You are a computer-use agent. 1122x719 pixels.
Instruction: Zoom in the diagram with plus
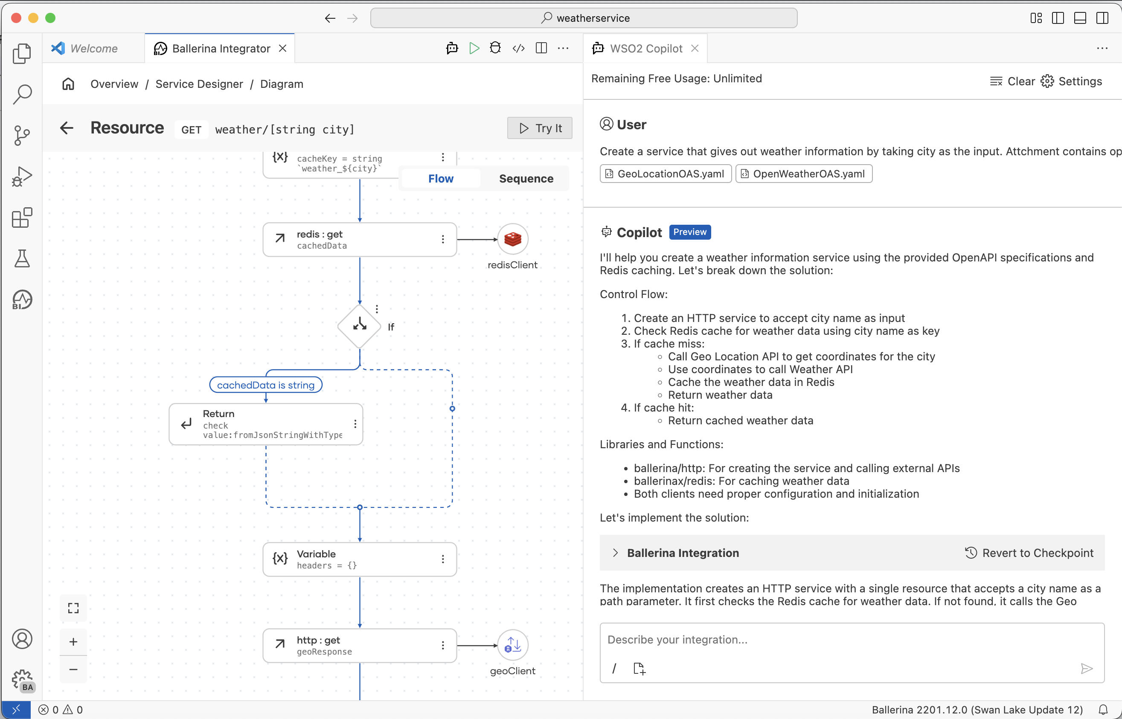click(x=73, y=641)
